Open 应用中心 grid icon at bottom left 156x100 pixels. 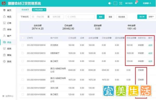click(x=3, y=96)
